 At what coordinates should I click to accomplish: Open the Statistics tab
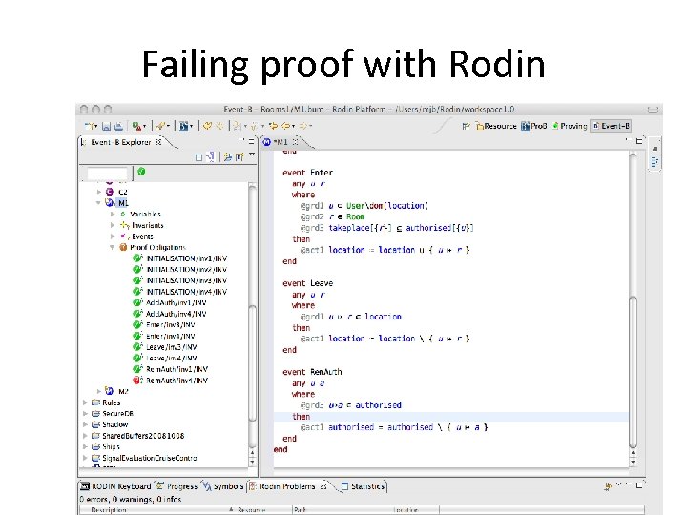[363, 486]
